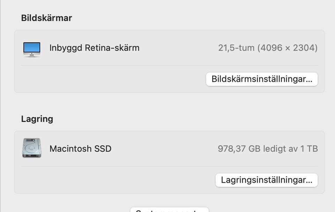This screenshot has height=212, width=335.
Task: Click the divider line under Inbyggd Retina-skärm
Action: click(x=169, y=65)
